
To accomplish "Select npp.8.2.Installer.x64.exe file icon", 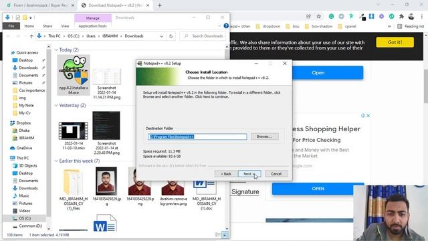I will click(x=74, y=75).
